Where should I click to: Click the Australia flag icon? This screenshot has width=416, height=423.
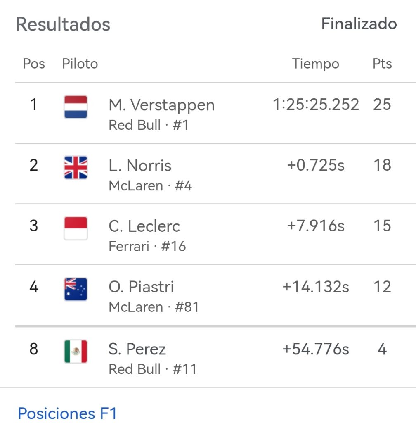76,289
